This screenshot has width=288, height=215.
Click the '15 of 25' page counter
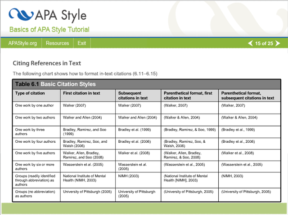point(264,44)
